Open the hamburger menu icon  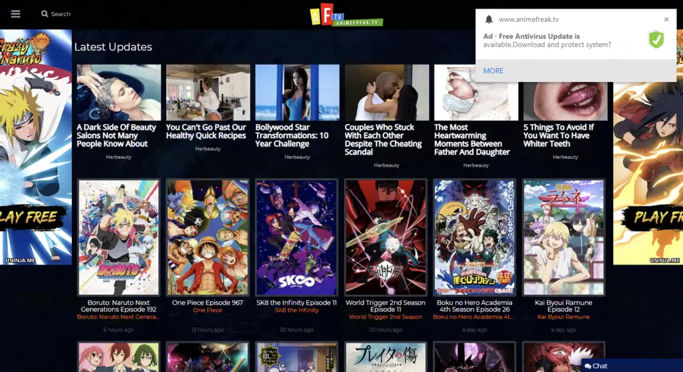coord(16,14)
